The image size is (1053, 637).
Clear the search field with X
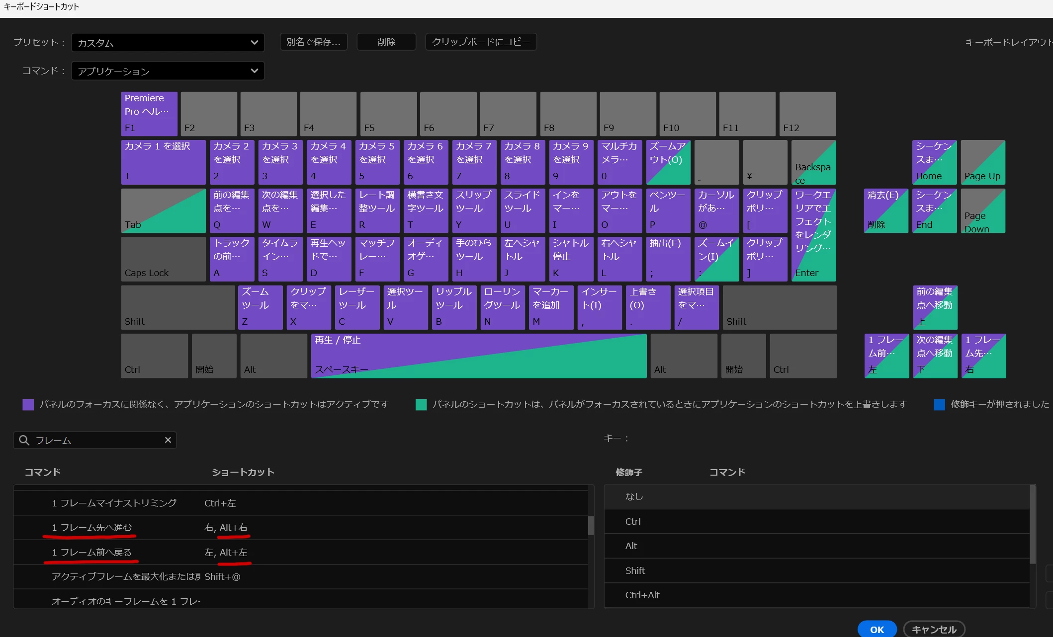click(x=168, y=440)
